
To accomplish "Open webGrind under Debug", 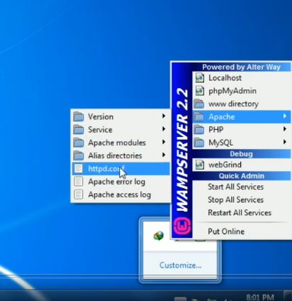I will click(242, 165).
